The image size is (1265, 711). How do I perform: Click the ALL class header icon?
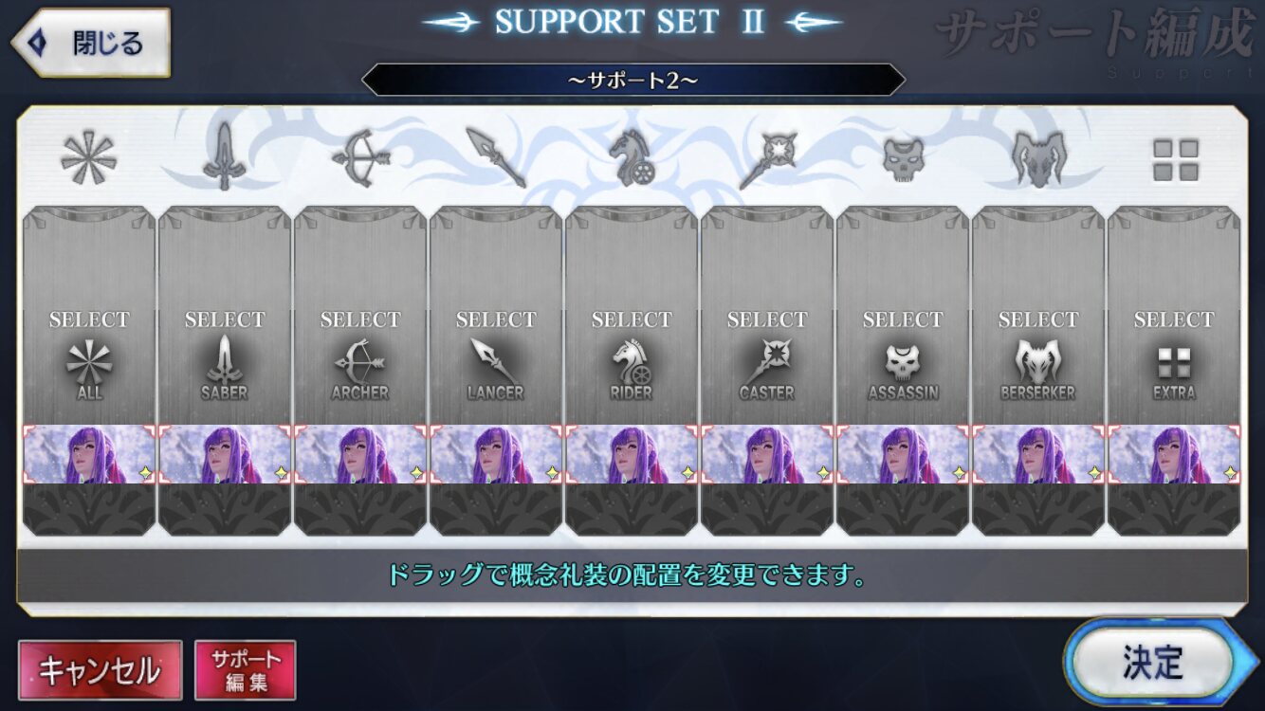pyautogui.click(x=88, y=157)
